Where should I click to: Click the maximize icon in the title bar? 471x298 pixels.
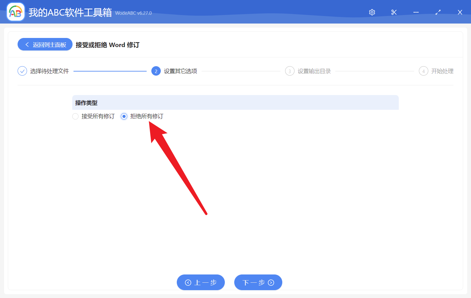(438, 12)
